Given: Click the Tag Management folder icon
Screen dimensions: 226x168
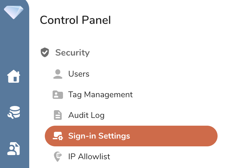Looking at the screenshot, I should pos(57,95).
